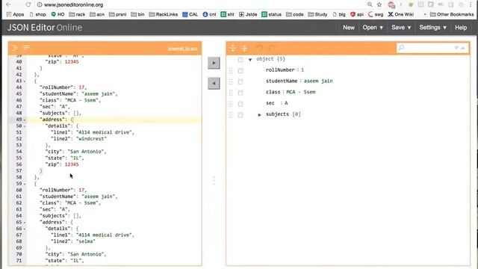This screenshot has width=478, height=269.
Task: Open the Study bookmark folder
Action: pos(317,14)
